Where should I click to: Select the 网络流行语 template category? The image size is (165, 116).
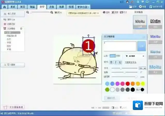tap(12, 36)
